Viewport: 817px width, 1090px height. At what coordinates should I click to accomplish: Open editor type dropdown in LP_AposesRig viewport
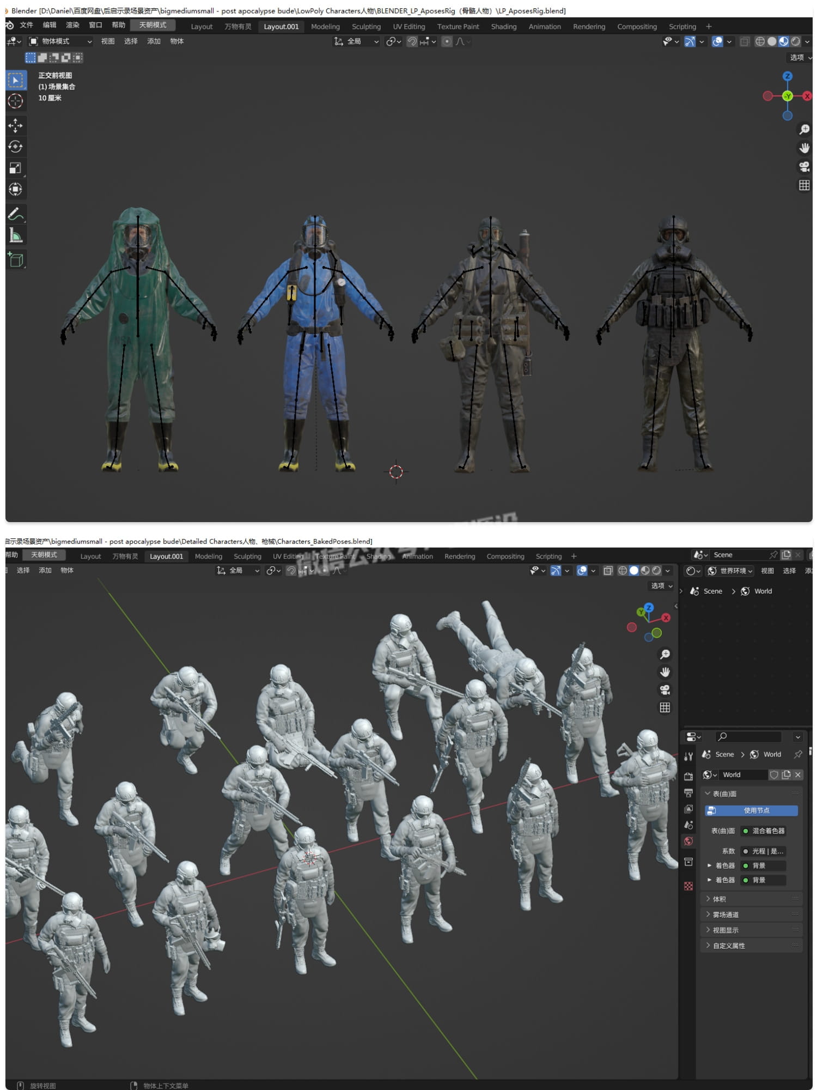click(x=14, y=41)
